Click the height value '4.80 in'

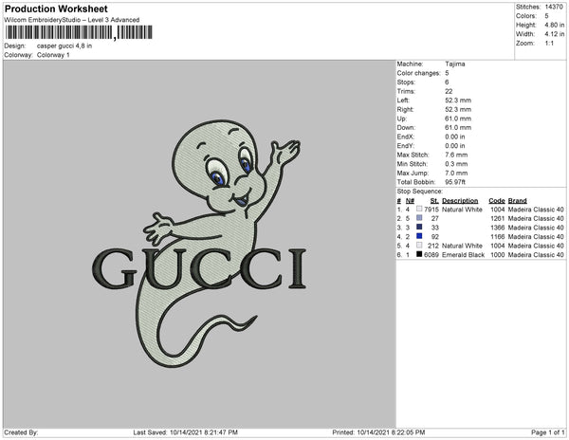(554, 25)
